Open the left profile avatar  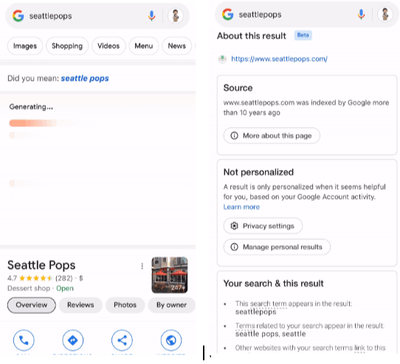click(x=176, y=16)
